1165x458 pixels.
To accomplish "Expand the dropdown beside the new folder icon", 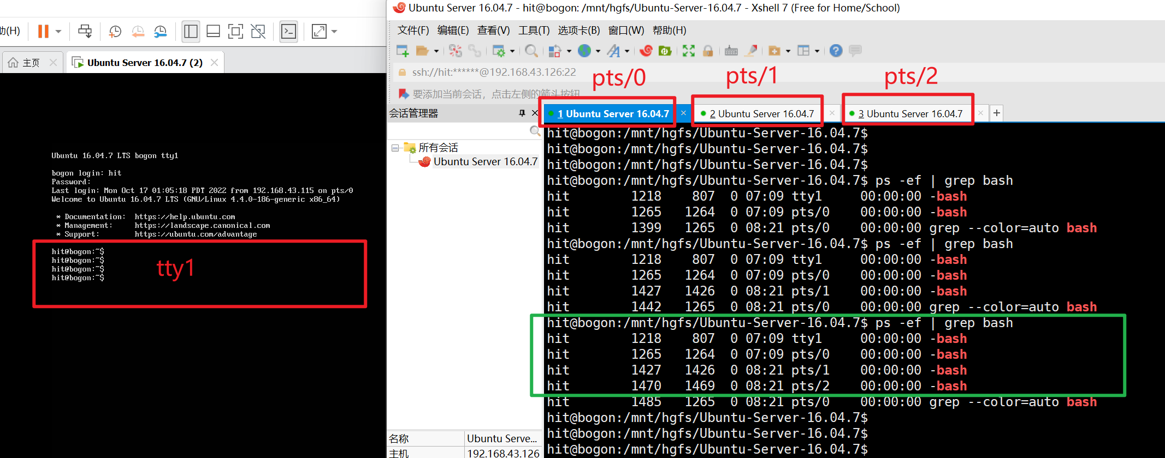I will (x=788, y=51).
